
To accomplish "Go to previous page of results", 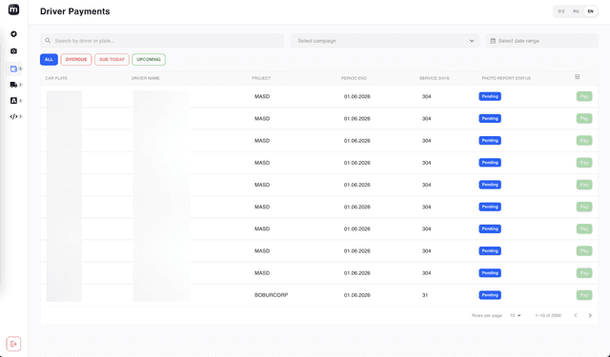I will (x=576, y=315).
